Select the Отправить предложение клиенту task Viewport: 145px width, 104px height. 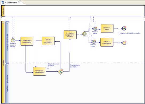tap(70, 35)
